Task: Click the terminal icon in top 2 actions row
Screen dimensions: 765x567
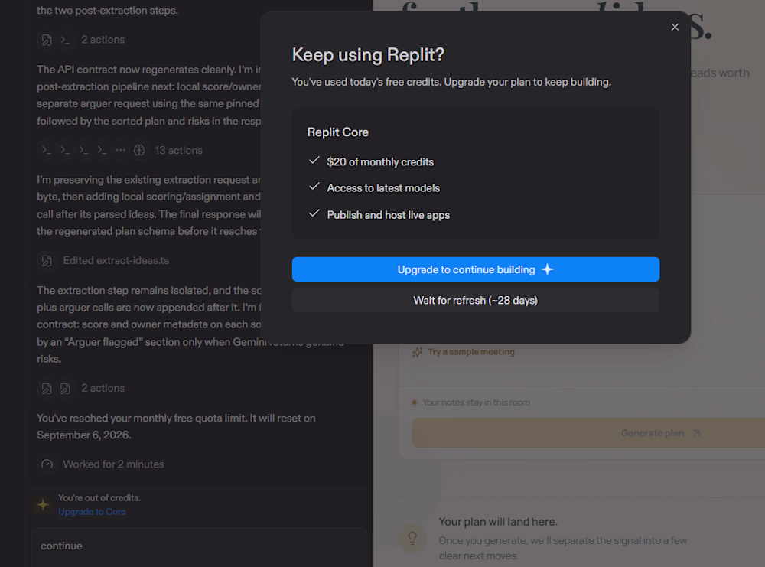Action: (65, 40)
